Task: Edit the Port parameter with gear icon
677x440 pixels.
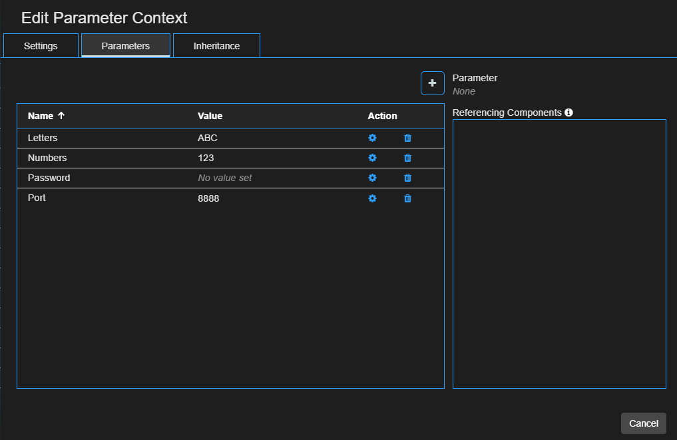Action: point(372,198)
